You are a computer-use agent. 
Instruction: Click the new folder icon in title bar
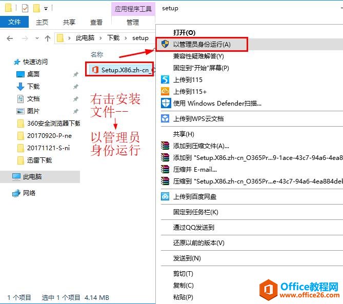coord(36,8)
